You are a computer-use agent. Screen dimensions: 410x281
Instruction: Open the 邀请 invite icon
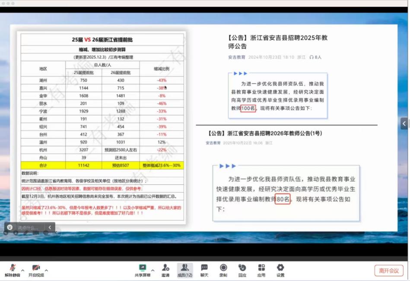pos(165,270)
